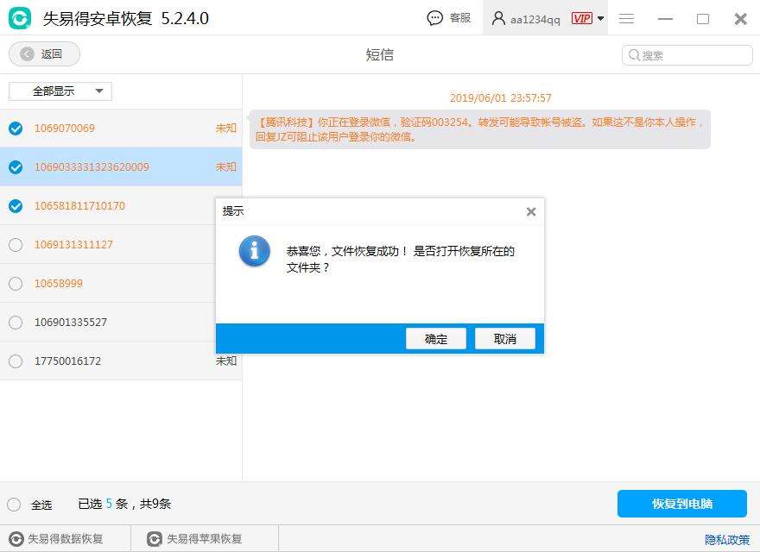Click the 失易得数据恢复 logo icon
This screenshot has width=760, height=552.
(x=16, y=539)
